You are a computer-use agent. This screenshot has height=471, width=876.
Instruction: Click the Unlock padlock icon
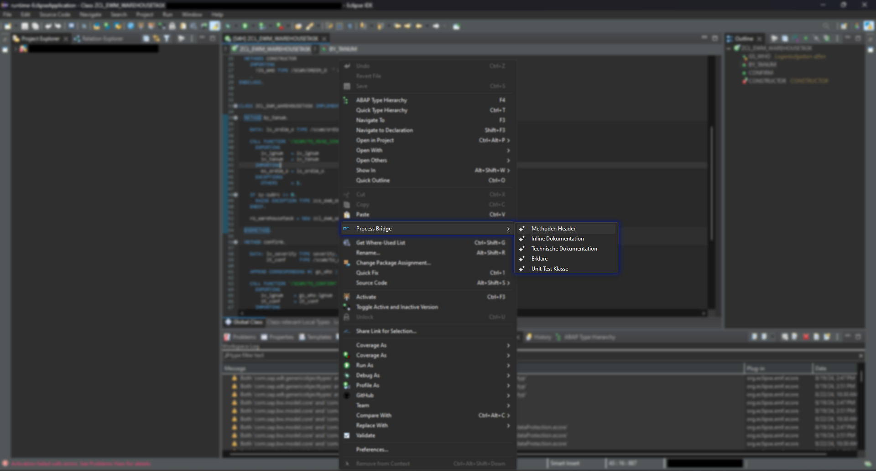pyautogui.click(x=347, y=317)
